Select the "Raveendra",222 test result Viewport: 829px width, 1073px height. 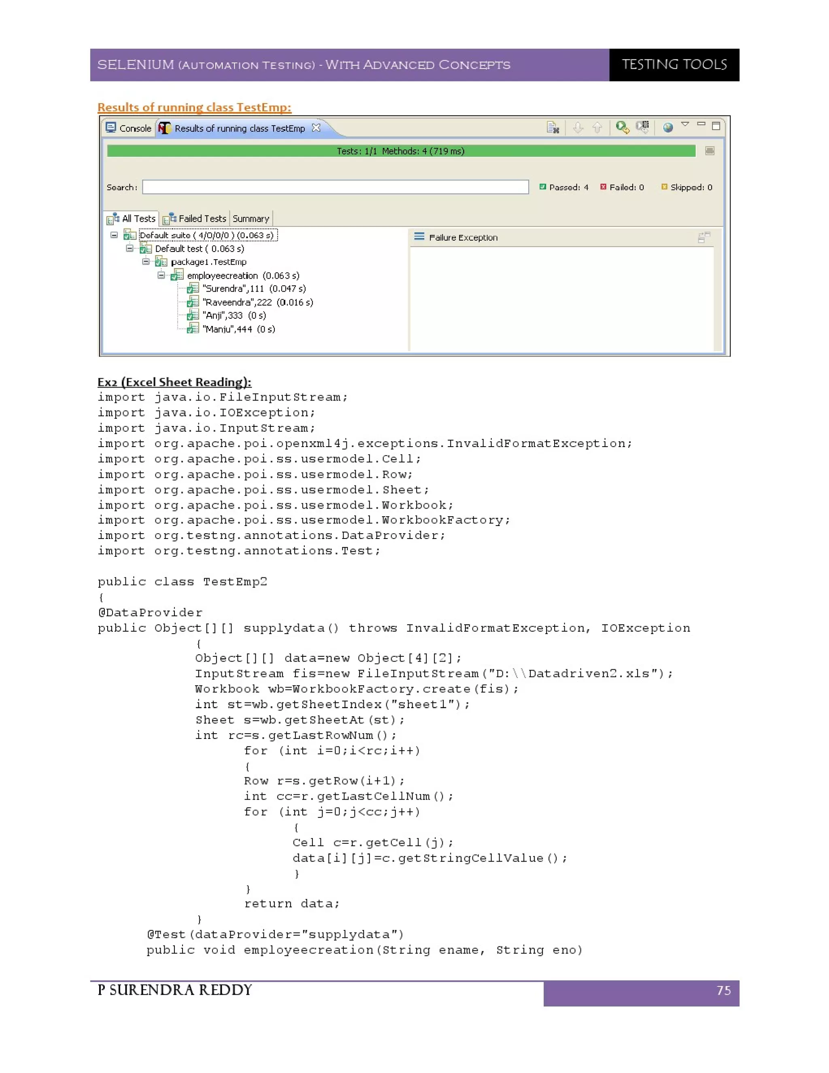click(258, 302)
